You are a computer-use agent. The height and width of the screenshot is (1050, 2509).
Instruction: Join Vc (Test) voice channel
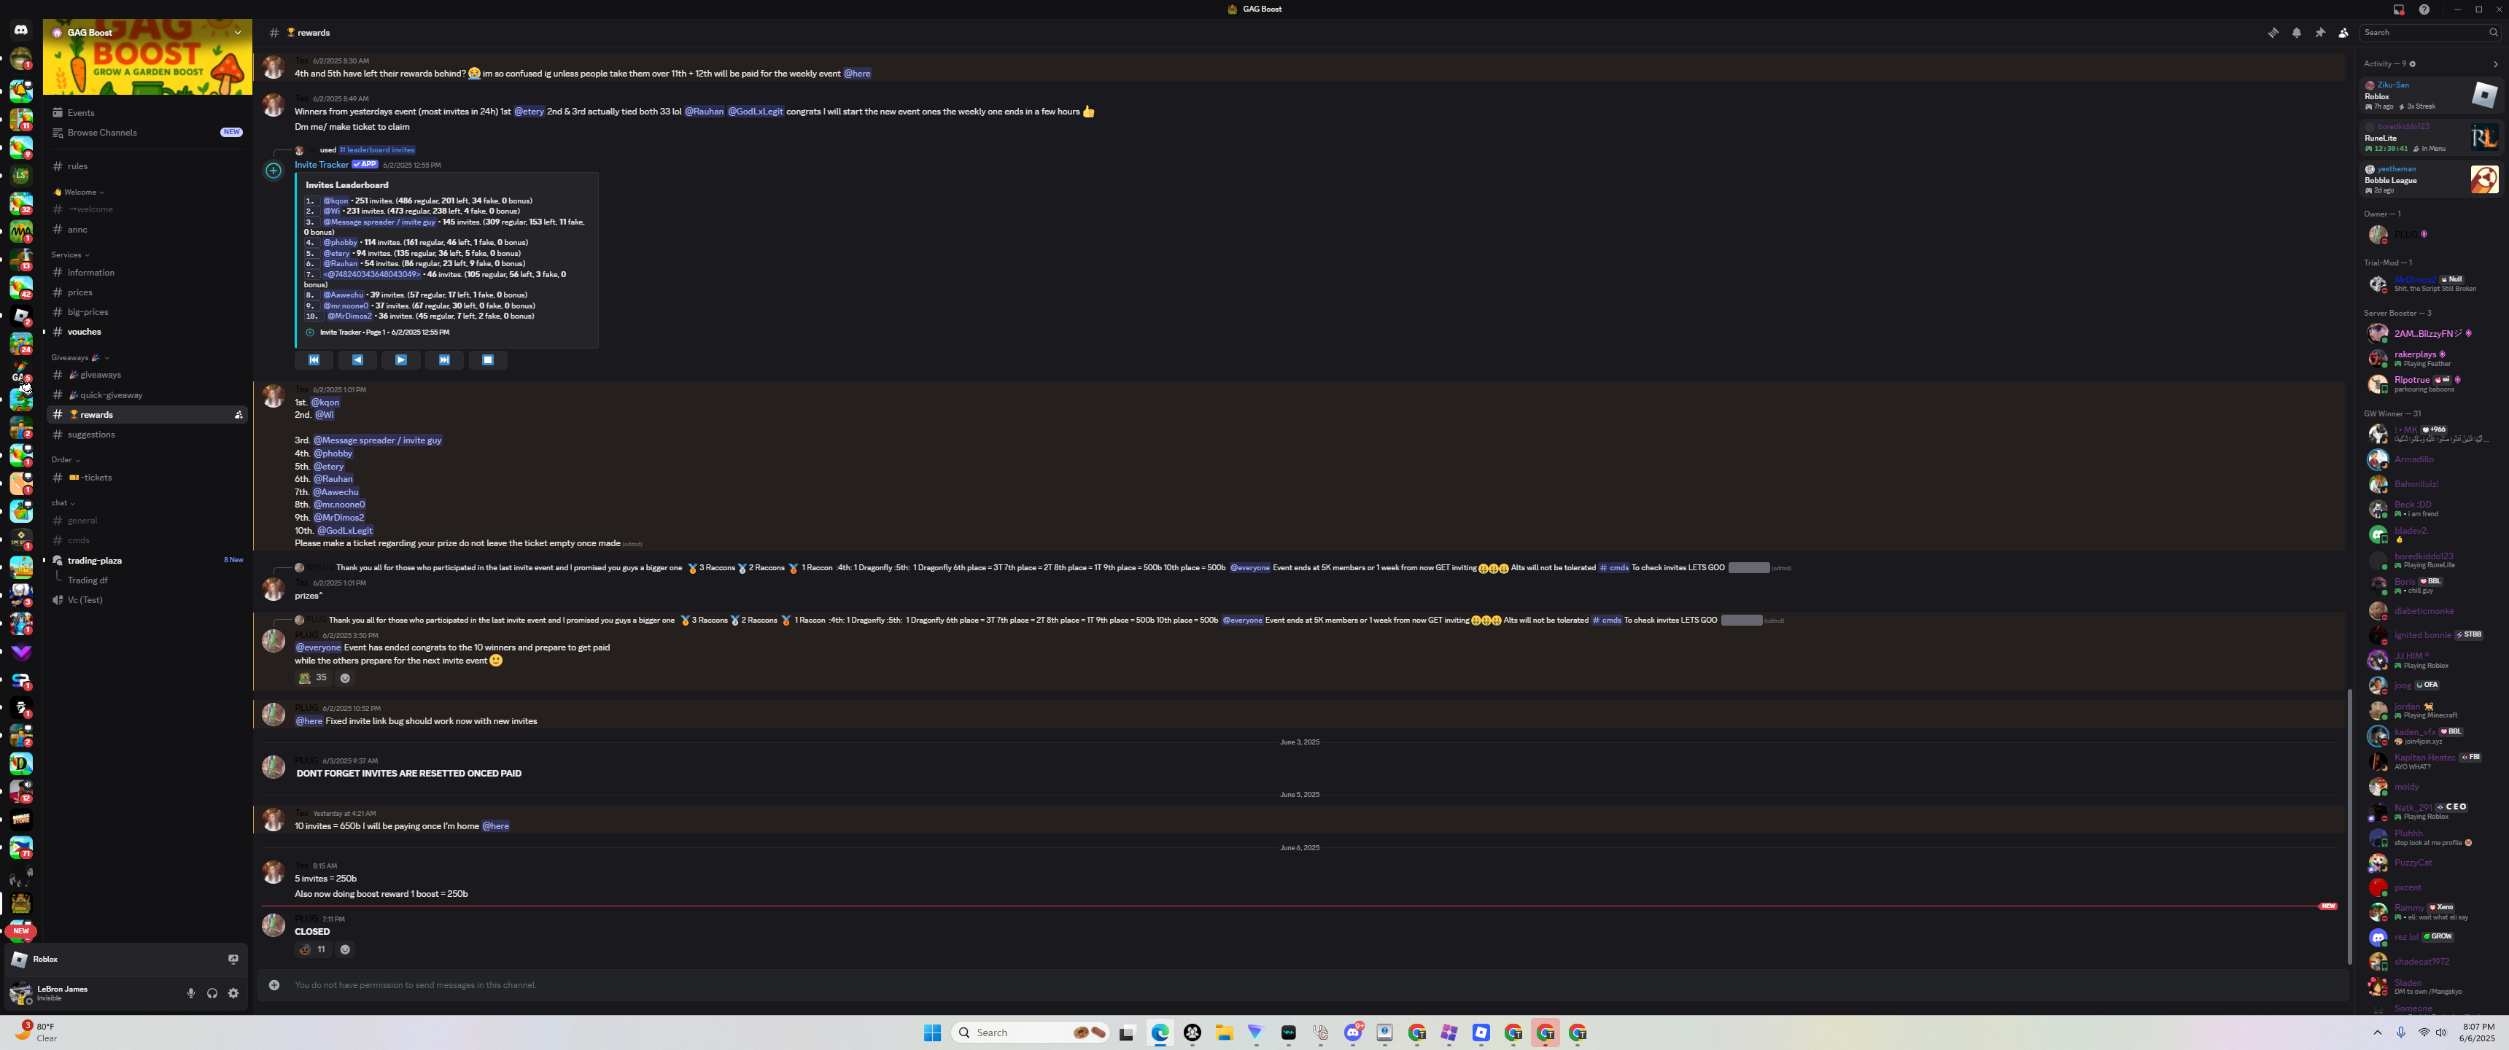[147, 600]
